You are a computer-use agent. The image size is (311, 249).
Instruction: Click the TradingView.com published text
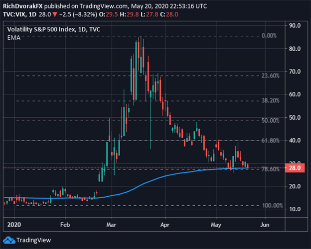103,6
